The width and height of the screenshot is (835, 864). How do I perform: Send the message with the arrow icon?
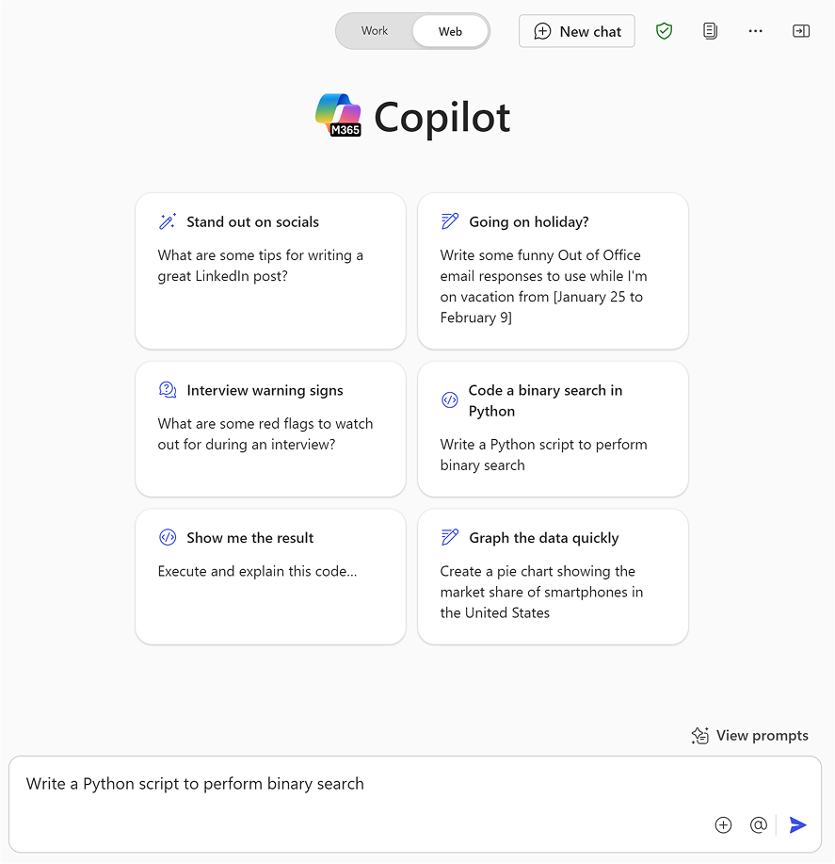coord(797,824)
